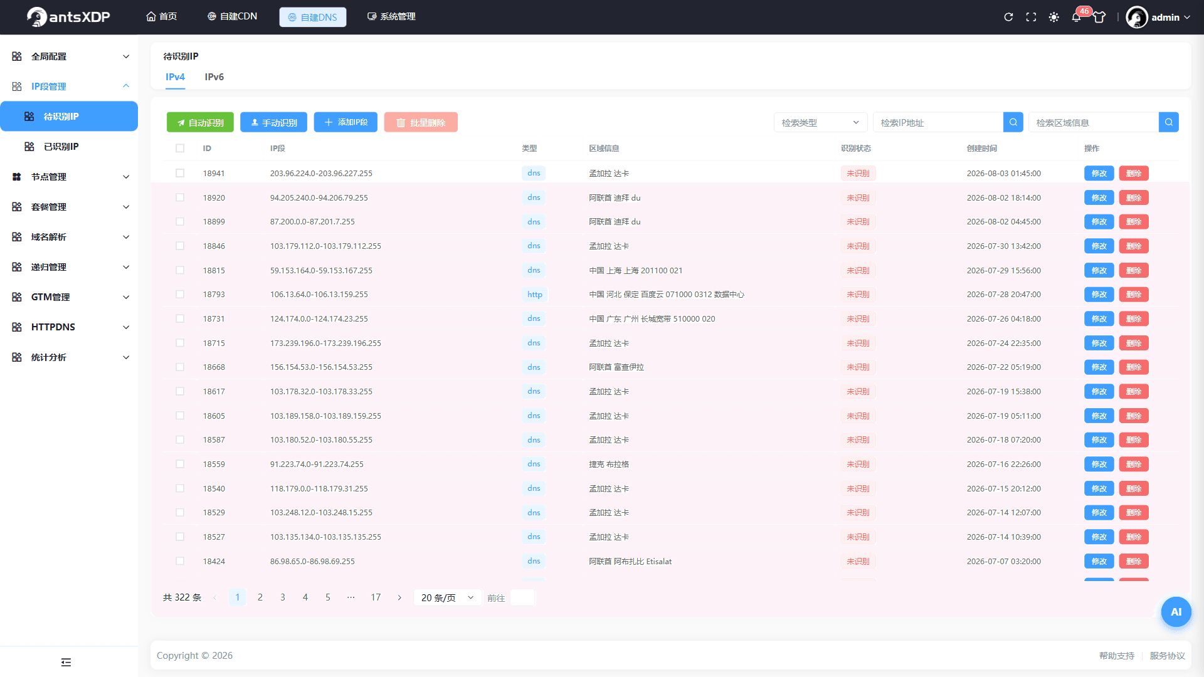Check the box for row ID 18424
This screenshot has width=1204, height=677.
[x=180, y=561]
